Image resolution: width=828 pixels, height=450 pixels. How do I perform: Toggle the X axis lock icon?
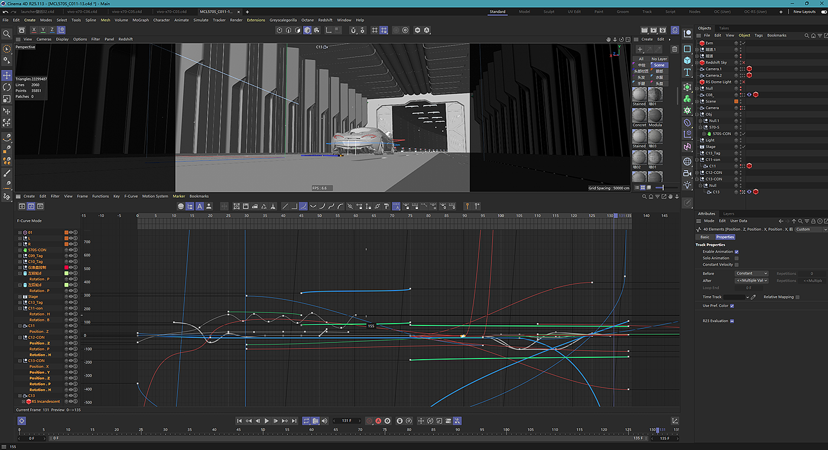click(34, 30)
